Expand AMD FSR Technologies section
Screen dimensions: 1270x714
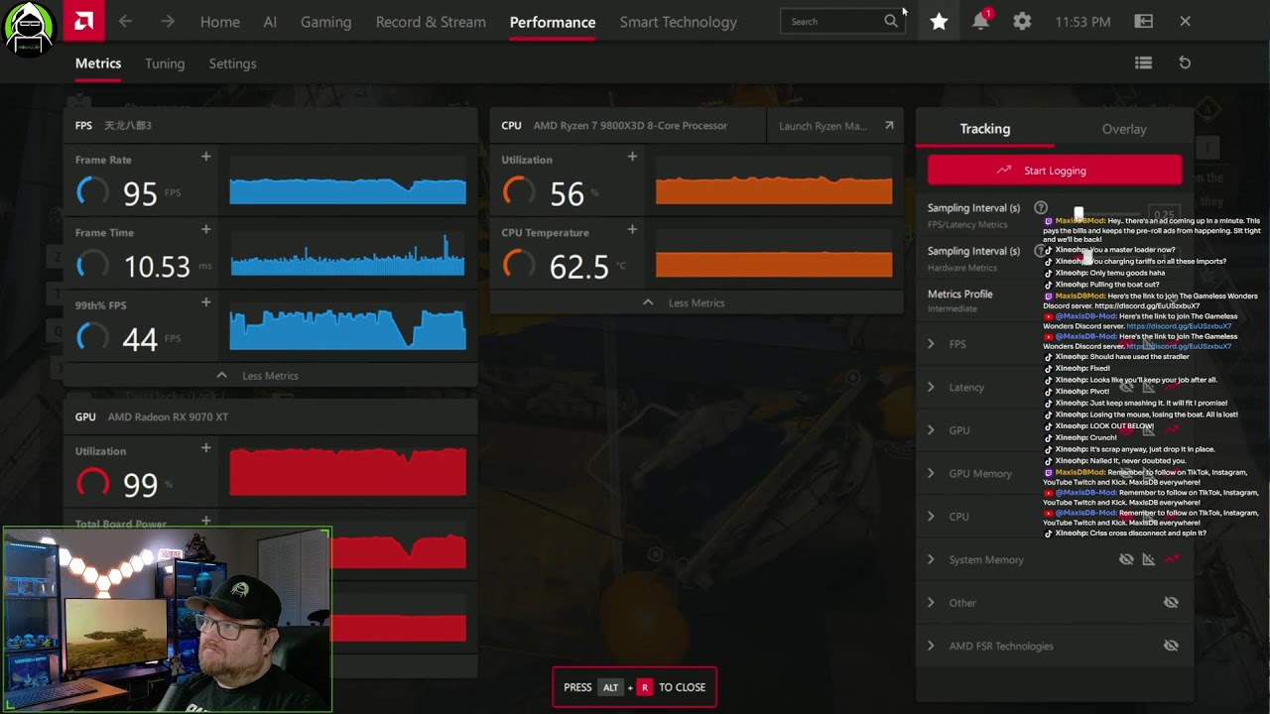[x=931, y=647]
